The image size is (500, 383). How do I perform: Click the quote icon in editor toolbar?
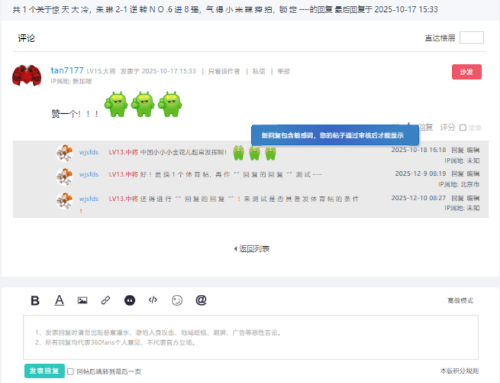click(130, 301)
